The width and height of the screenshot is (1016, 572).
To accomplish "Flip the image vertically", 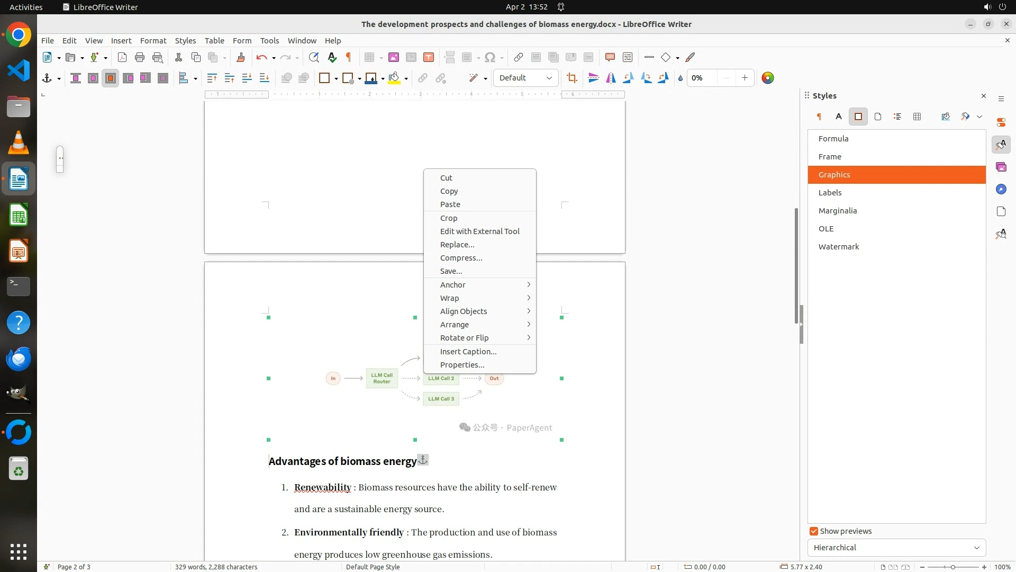I will [x=593, y=78].
